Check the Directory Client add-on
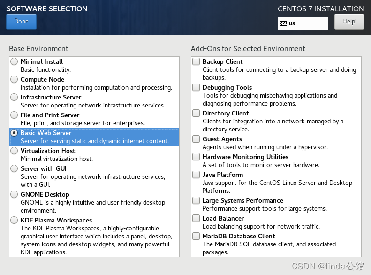The width and height of the screenshot is (371, 275). [x=196, y=113]
